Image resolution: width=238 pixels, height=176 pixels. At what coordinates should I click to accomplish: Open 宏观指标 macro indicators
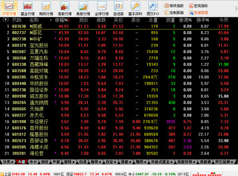[198, 6]
